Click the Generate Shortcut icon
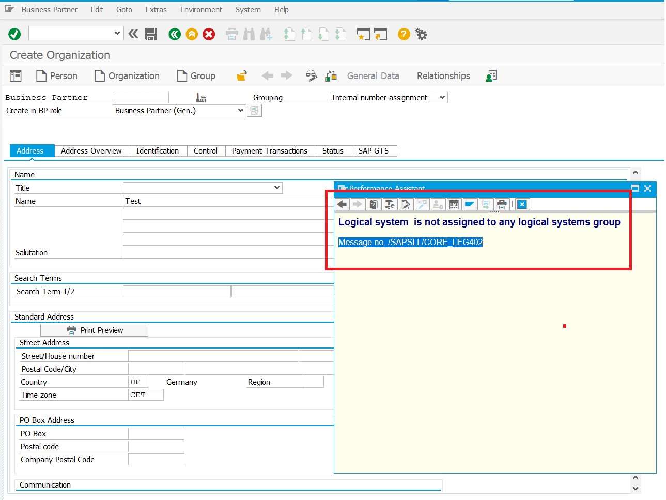Viewport: 666px width, 500px height. point(380,34)
